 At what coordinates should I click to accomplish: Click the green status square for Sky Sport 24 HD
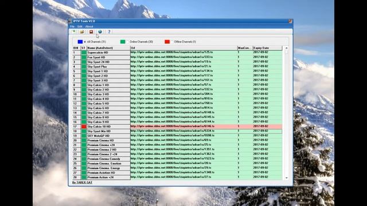84,62
